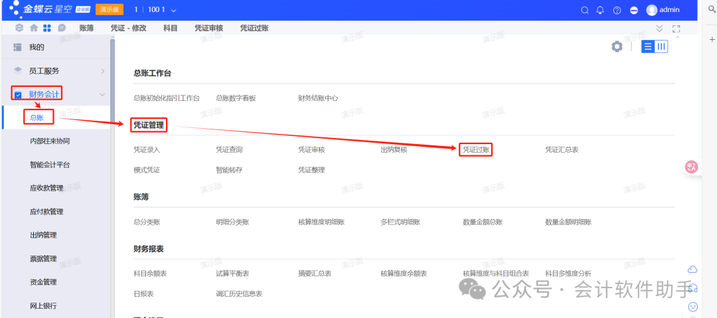Open the gear settings icon
Screen dimensions: 717x318
617,46
